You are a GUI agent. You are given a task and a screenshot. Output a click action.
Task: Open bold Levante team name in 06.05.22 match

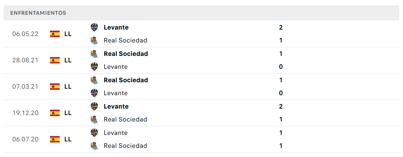click(x=116, y=27)
